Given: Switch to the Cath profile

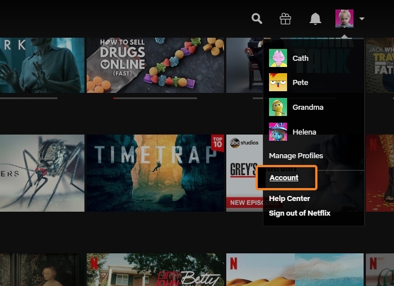Looking at the screenshot, I should click(300, 58).
